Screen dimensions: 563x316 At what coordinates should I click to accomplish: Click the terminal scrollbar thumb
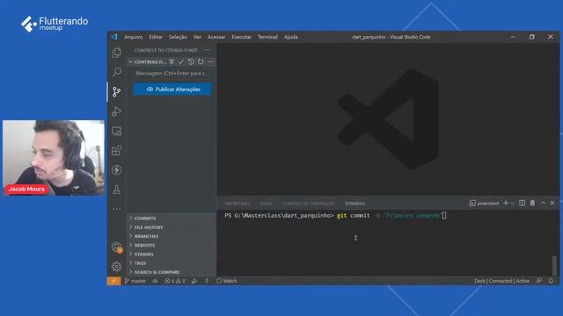pos(554,264)
